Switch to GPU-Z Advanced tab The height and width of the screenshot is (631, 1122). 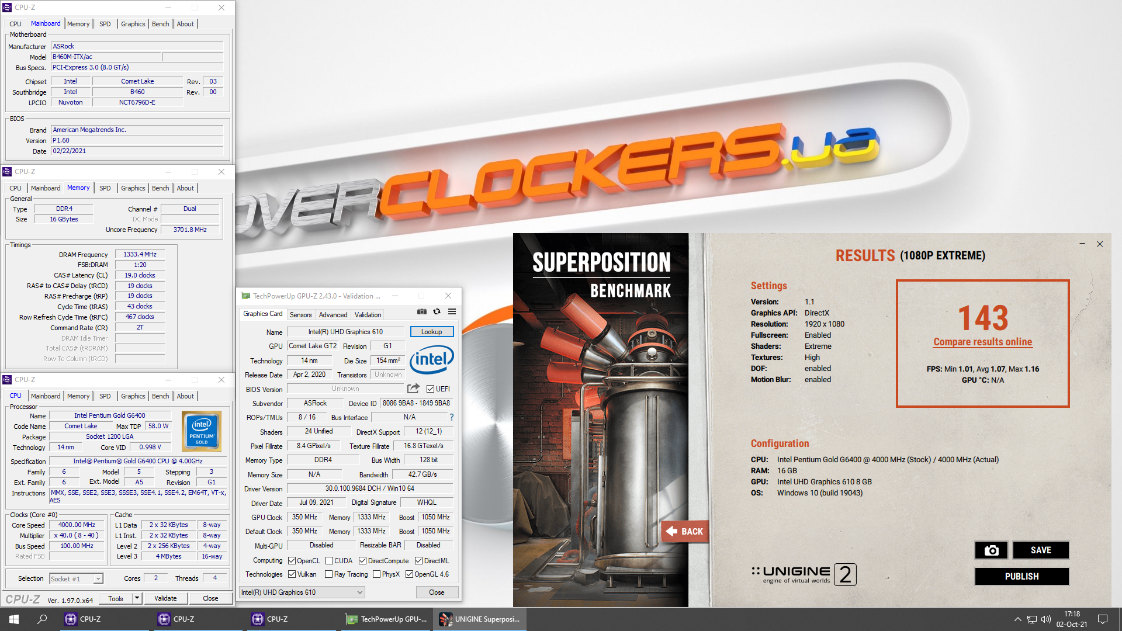point(333,314)
